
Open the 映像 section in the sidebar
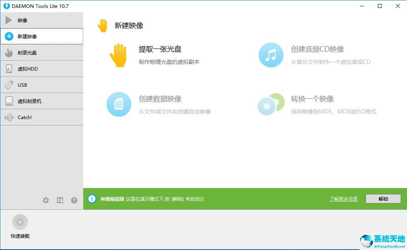point(42,20)
